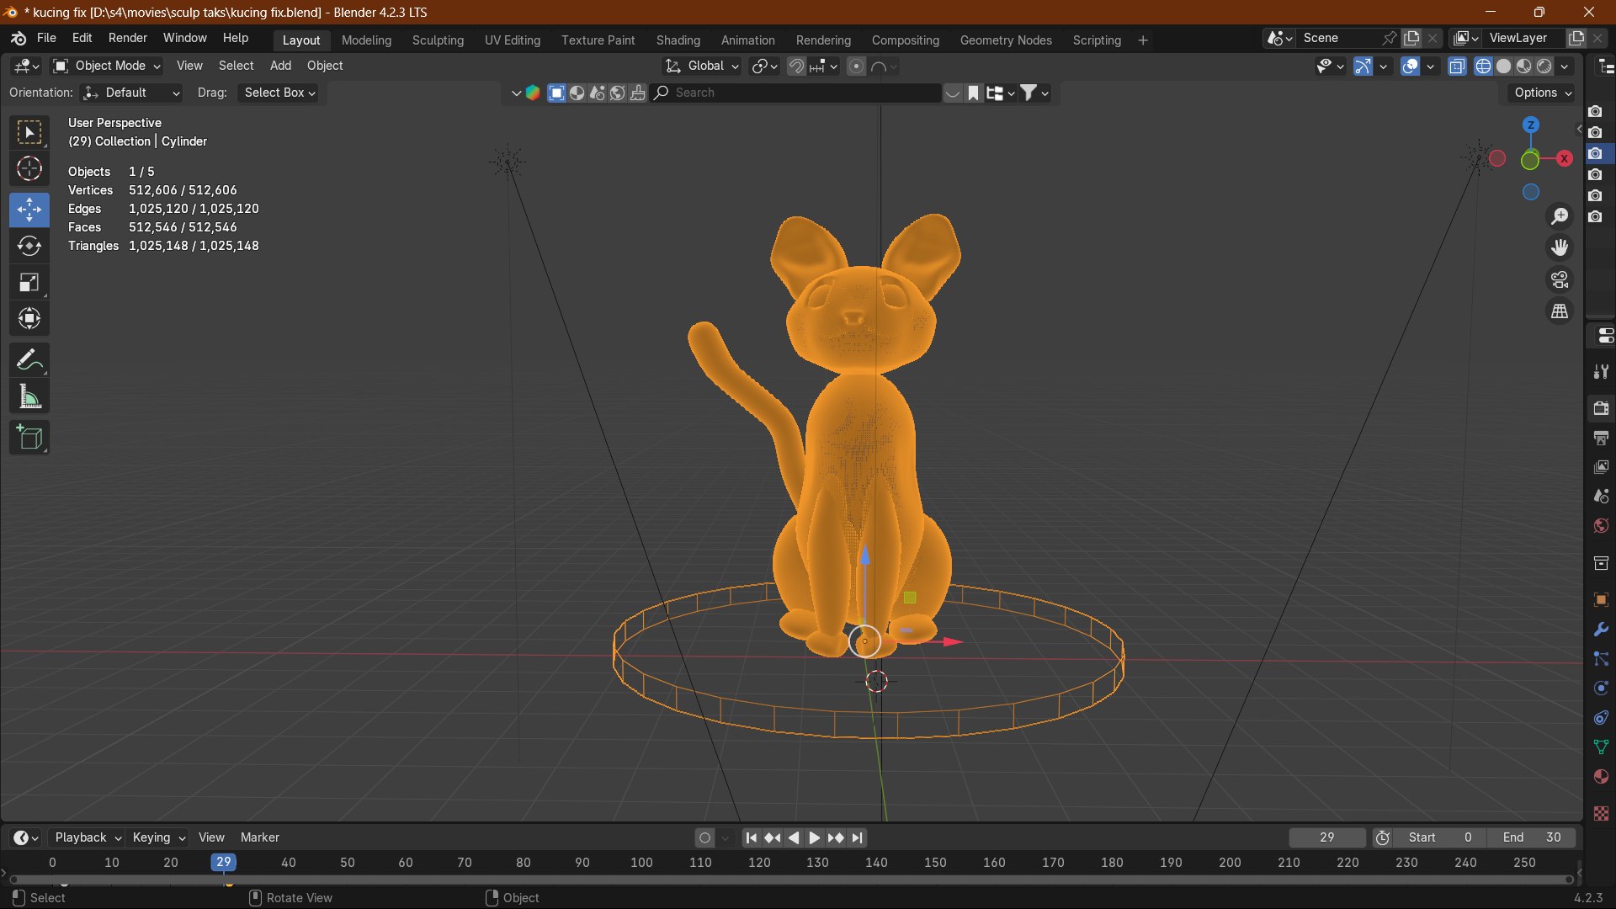Select the Select Box tool in left toolbar
Screen dimensions: 1616x909
pos(29,133)
